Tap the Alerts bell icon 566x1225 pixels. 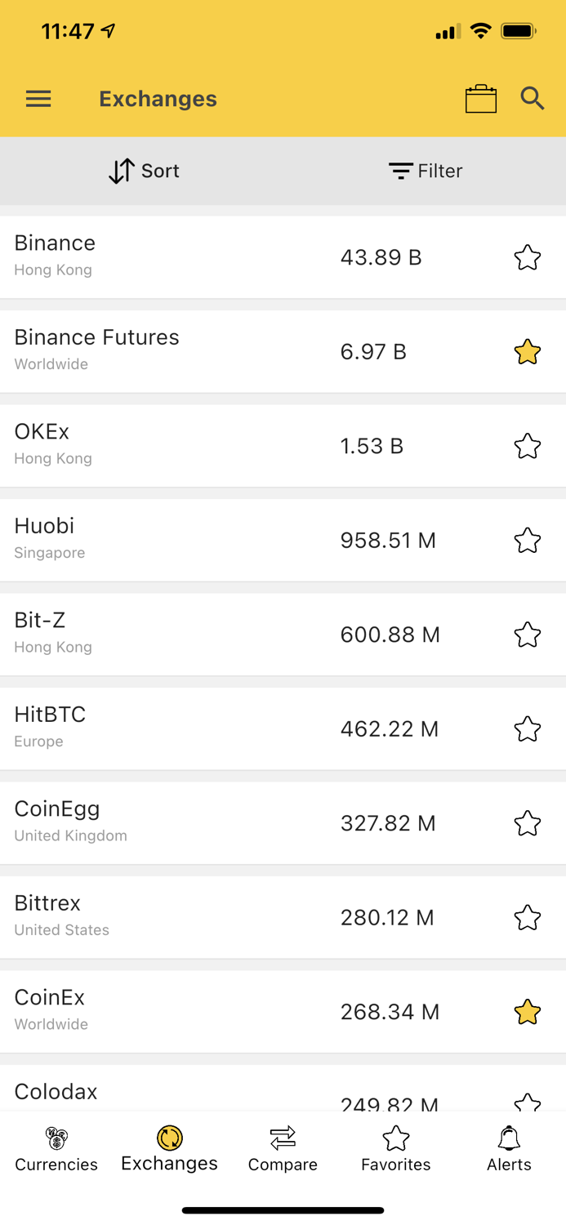click(508, 1138)
